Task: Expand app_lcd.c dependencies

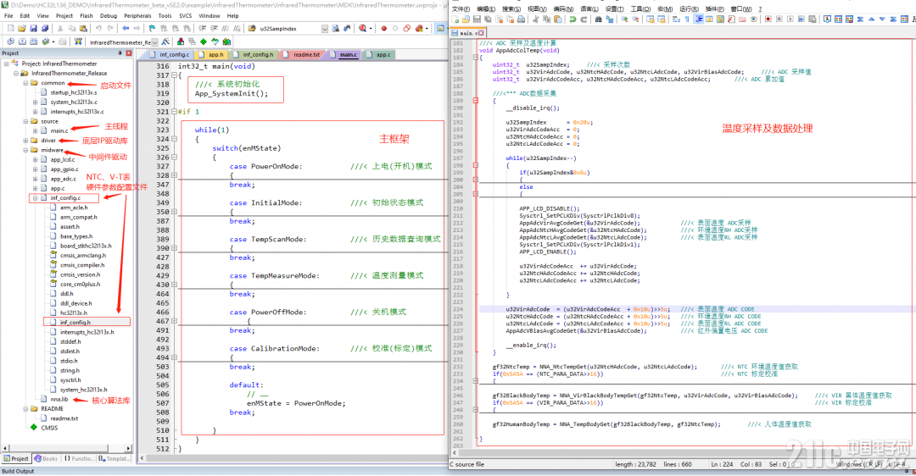Action: click(x=35, y=160)
